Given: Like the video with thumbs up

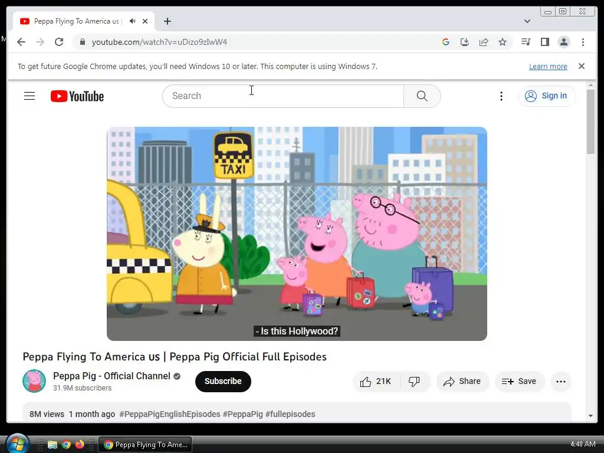Looking at the screenshot, I should pos(376,382).
